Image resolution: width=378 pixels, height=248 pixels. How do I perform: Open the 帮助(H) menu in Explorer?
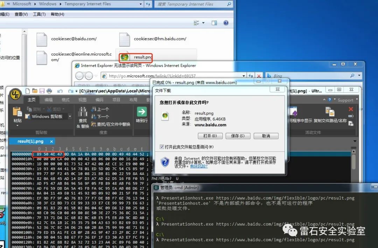[57, 14]
